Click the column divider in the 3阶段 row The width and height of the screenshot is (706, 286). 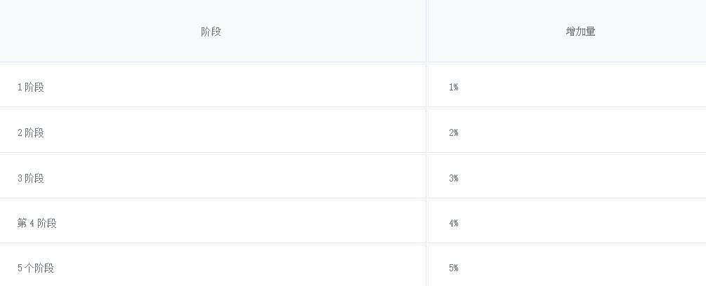pos(426,177)
